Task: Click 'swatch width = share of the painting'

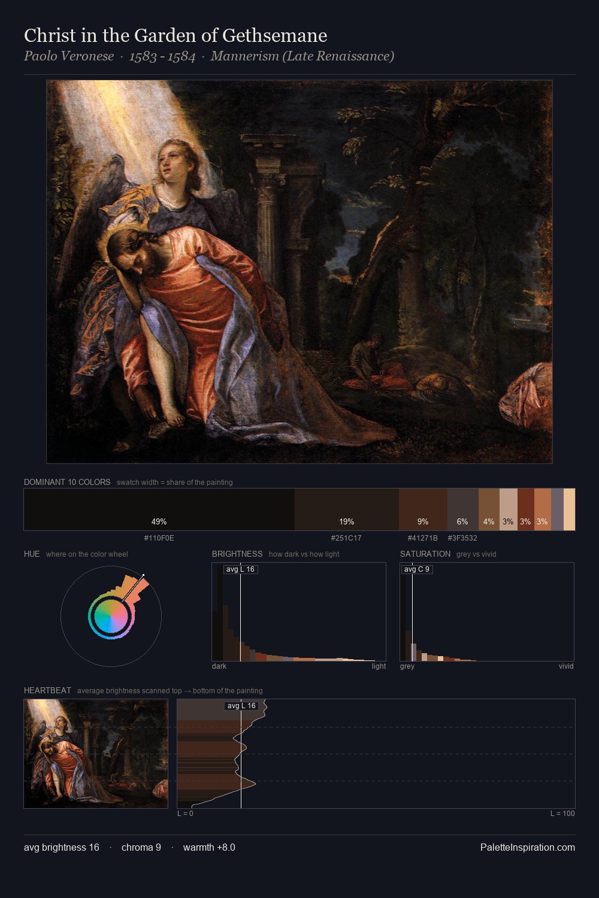Action: (175, 483)
